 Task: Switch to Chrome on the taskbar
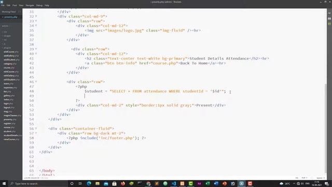click(x=148, y=183)
